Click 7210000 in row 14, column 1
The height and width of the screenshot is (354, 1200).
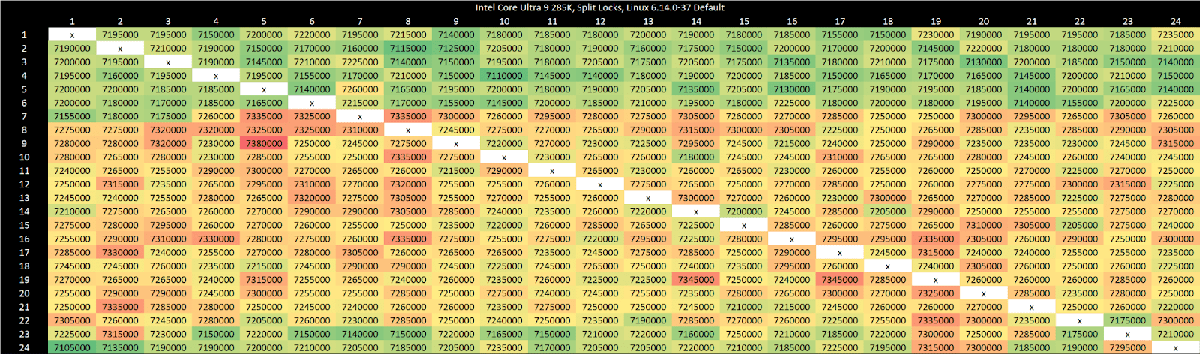72,211
